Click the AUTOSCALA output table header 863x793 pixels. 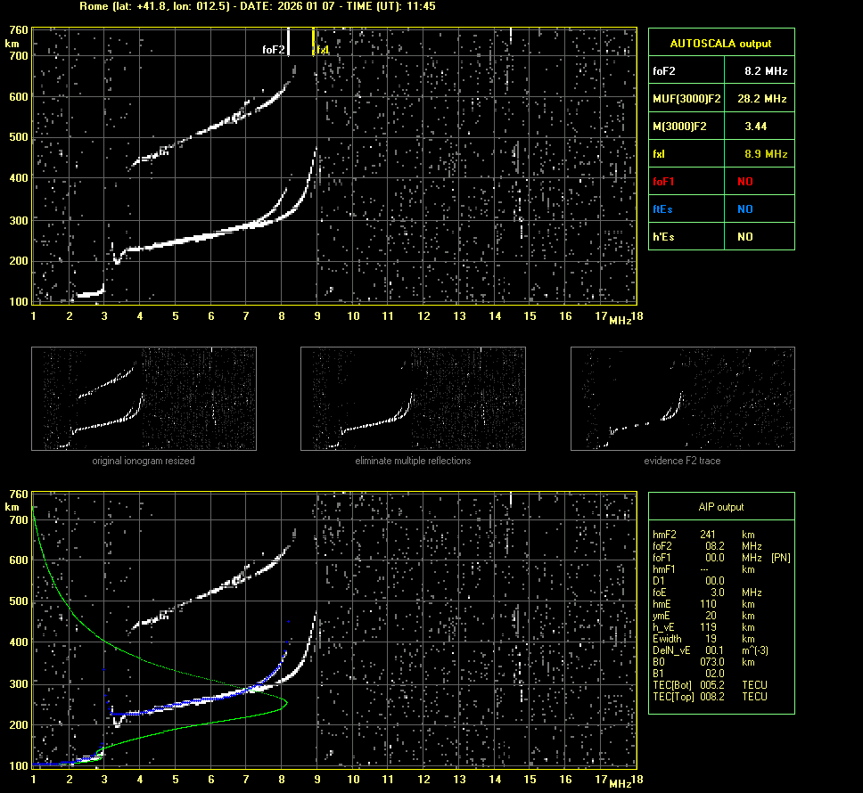[720, 43]
